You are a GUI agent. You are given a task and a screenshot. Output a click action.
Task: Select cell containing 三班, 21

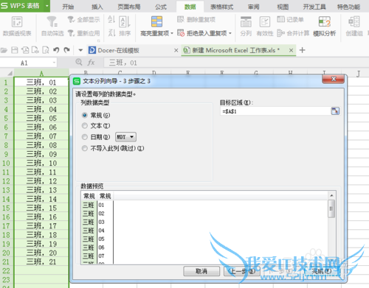point(41,261)
